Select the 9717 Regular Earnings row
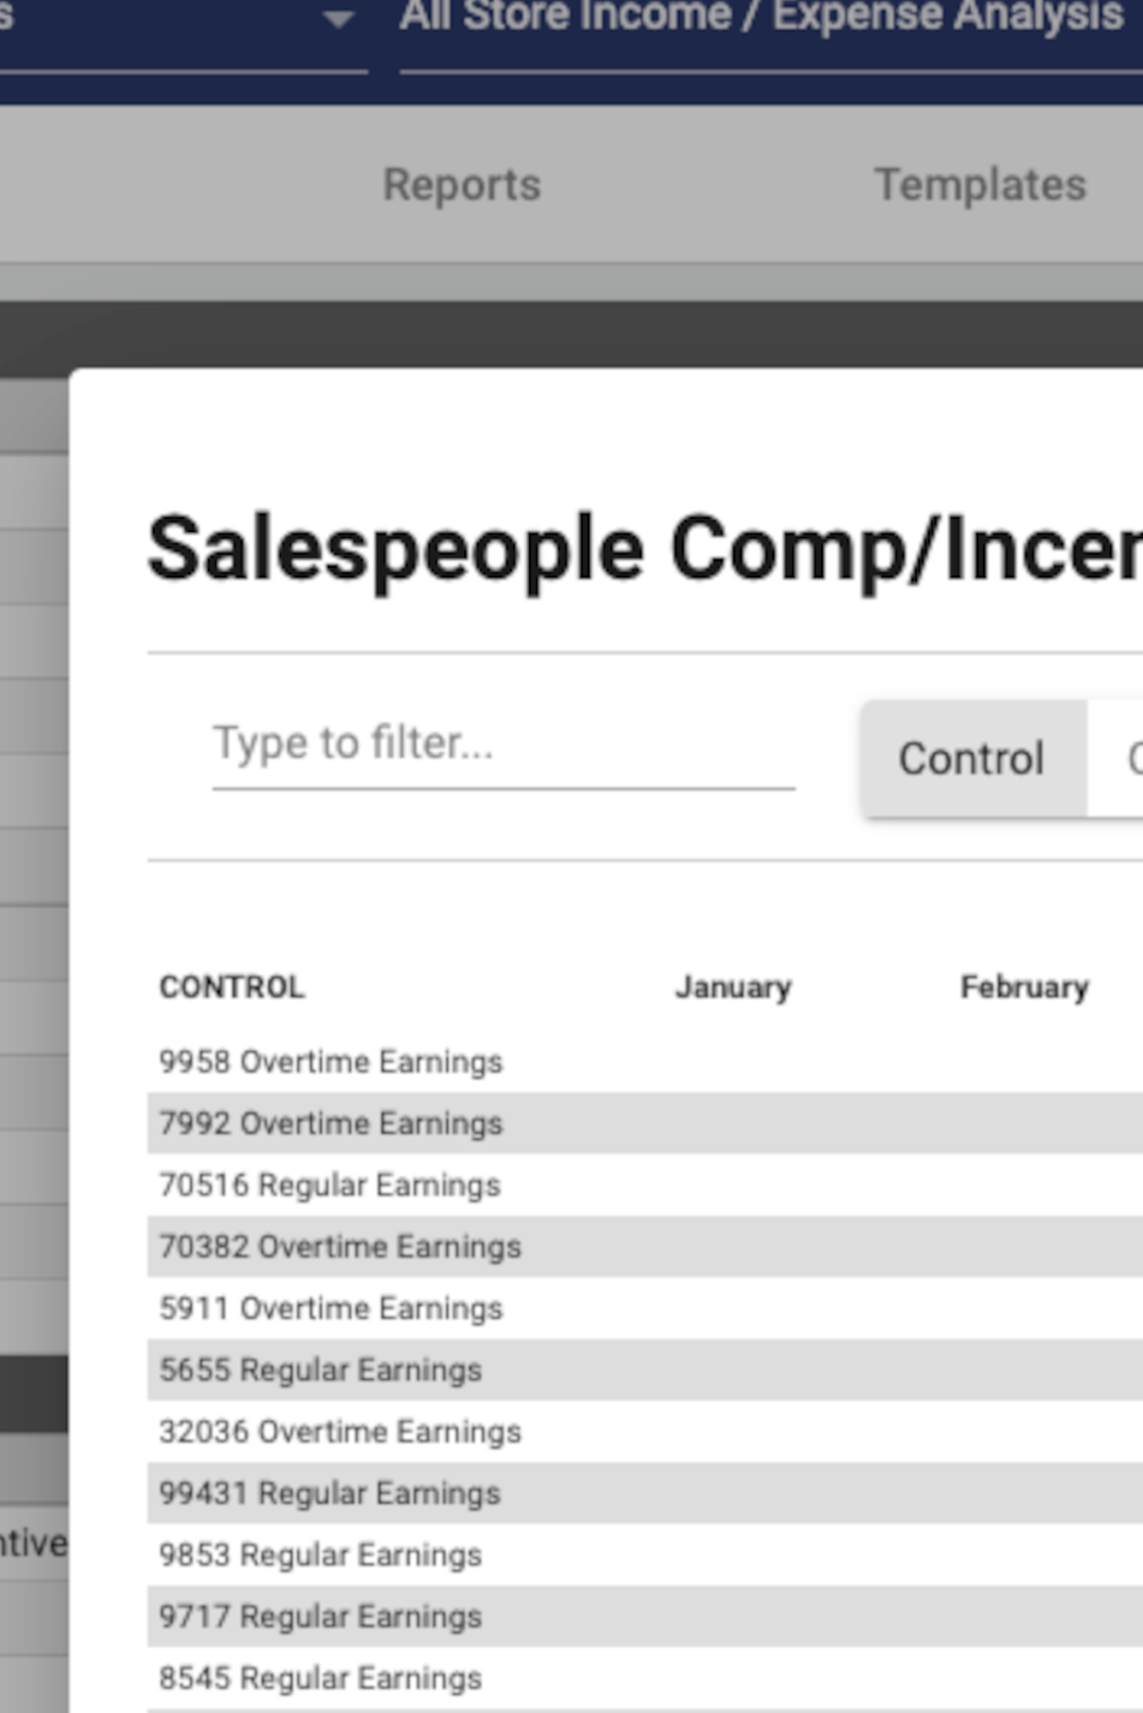The image size is (1143, 1713). pyautogui.click(x=320, y=1617)
